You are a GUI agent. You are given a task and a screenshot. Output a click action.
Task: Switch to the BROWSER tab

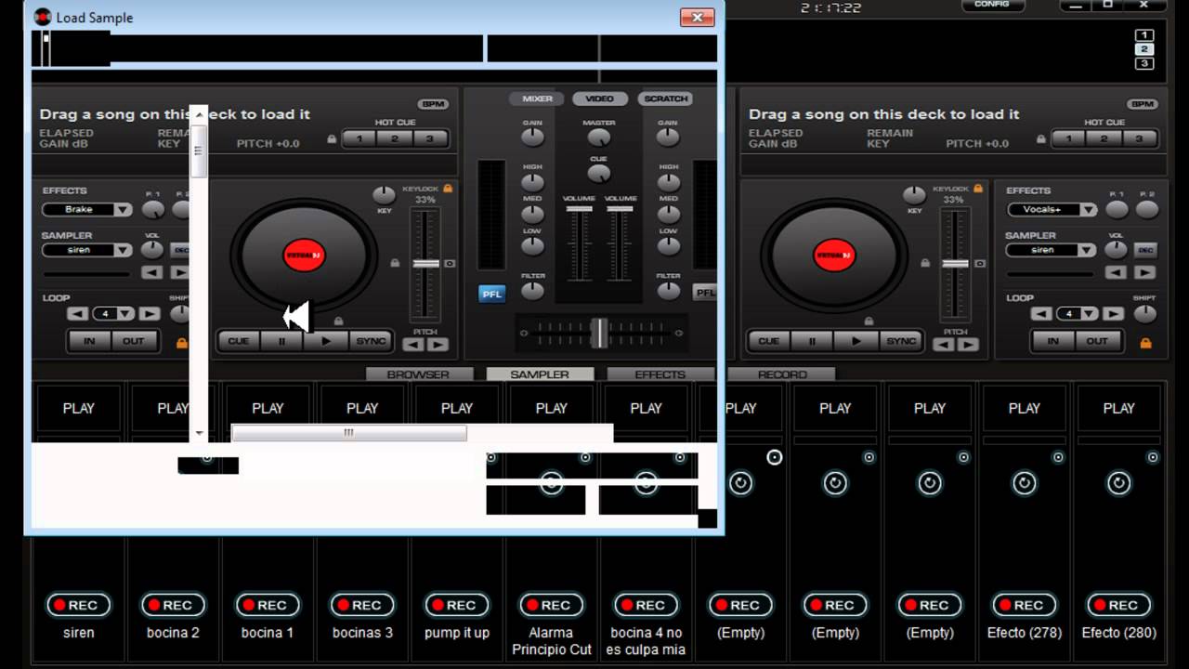[x=418, y=374]
